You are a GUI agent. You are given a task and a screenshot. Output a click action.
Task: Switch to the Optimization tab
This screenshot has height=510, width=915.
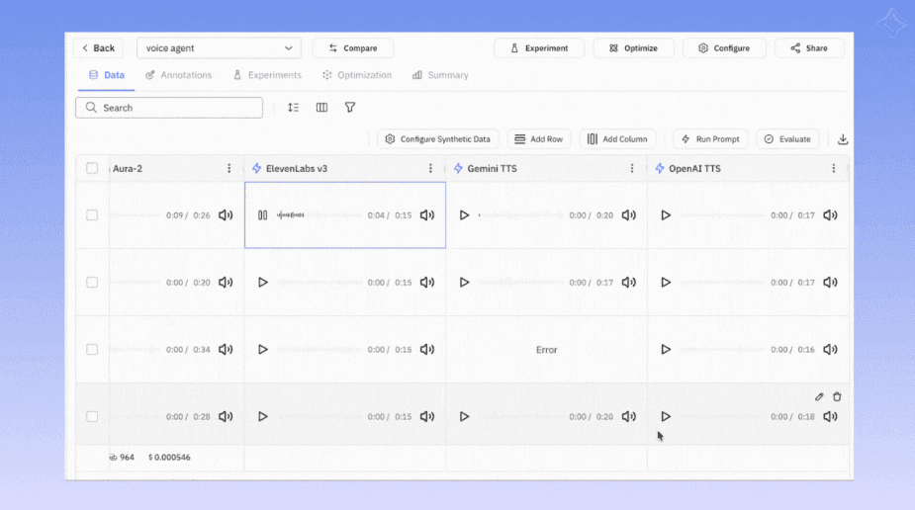(357, 75)
